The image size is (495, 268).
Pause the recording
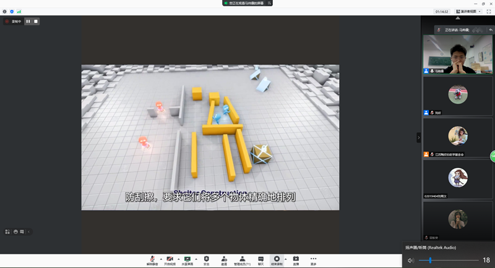point(28,21)
